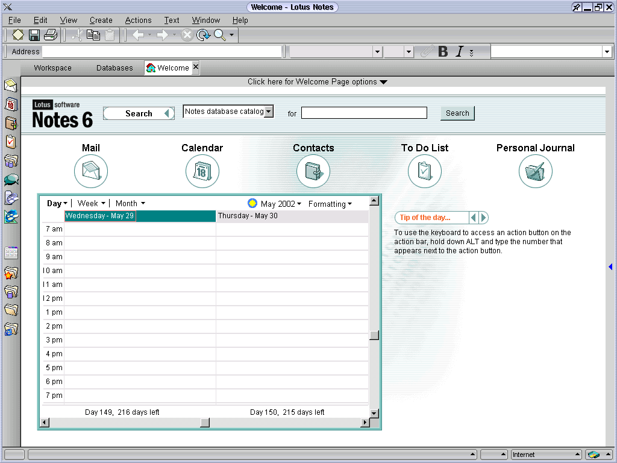Click the Save icon in the toolbar
617x463 pixels.
[34, 35]
